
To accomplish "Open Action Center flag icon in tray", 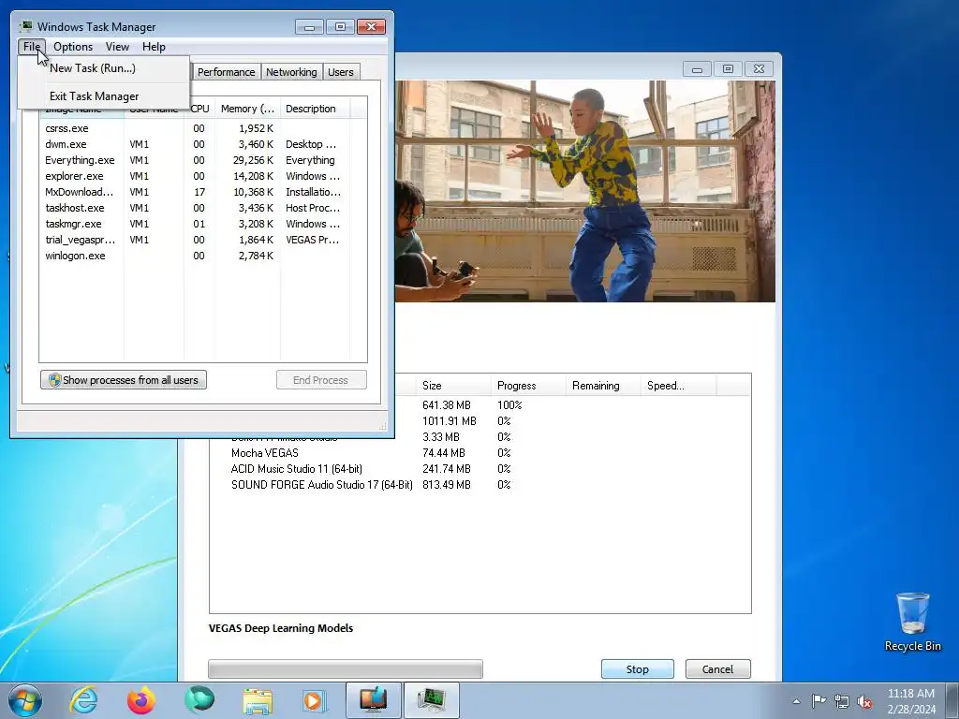I will 819,701.
